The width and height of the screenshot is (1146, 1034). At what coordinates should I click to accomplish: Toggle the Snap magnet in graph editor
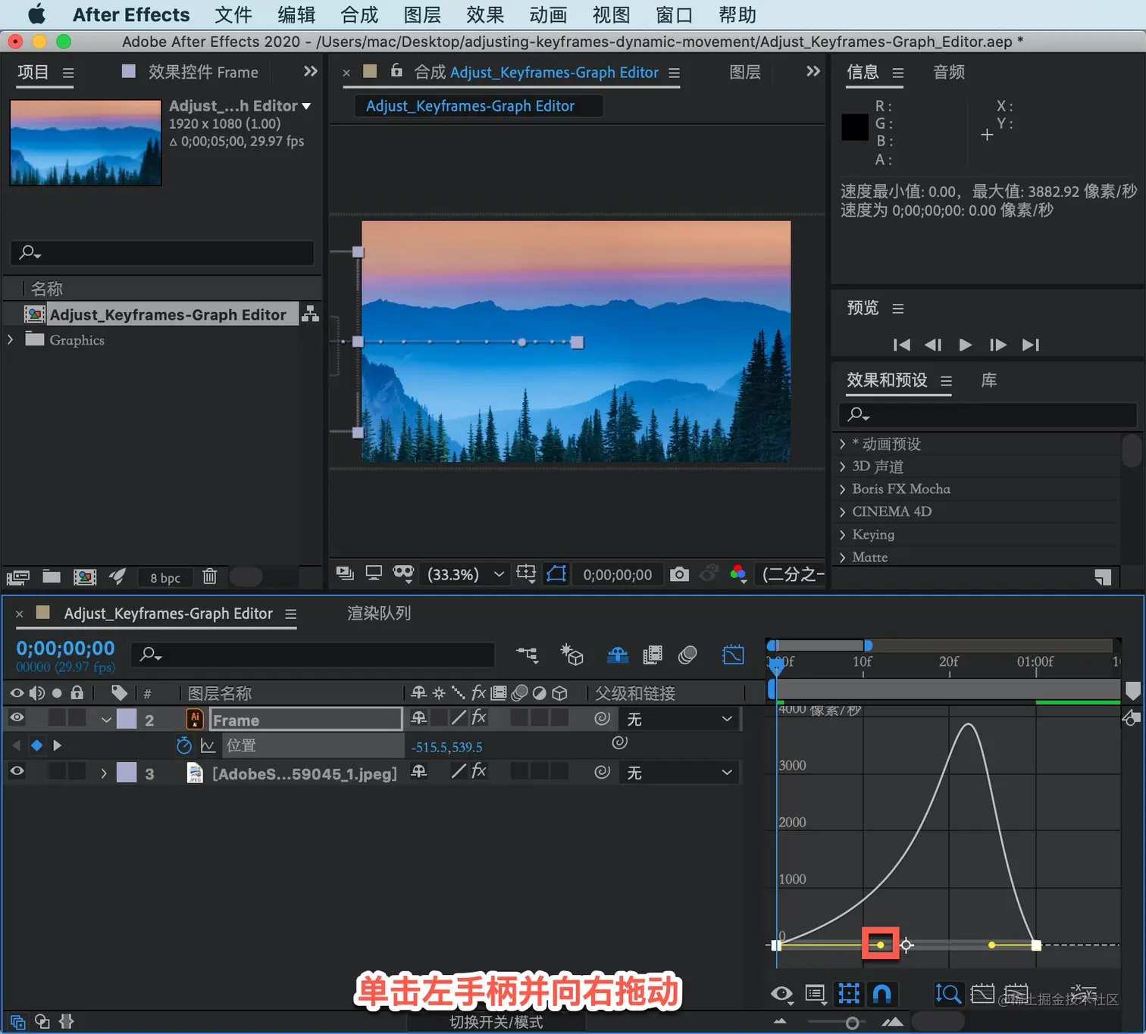coord(882,993)
